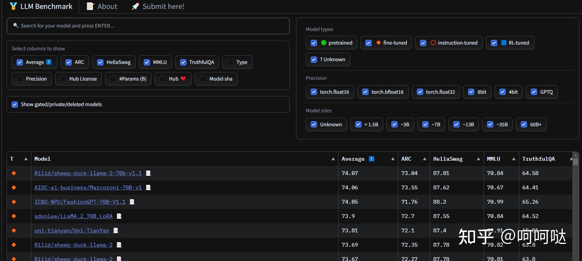Image resolution: width=582 pixels, height=261 pixels.
Task: Open the Riiid/sheep-duck-llama-2-70b-v1.1 model link
Action: click(88, 173)
